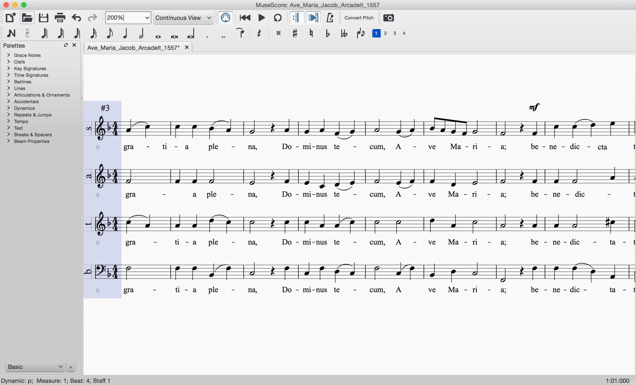Viewport: 636px width, 385px height.
Task: Apply a flat accidental
Action: (328, 33)
